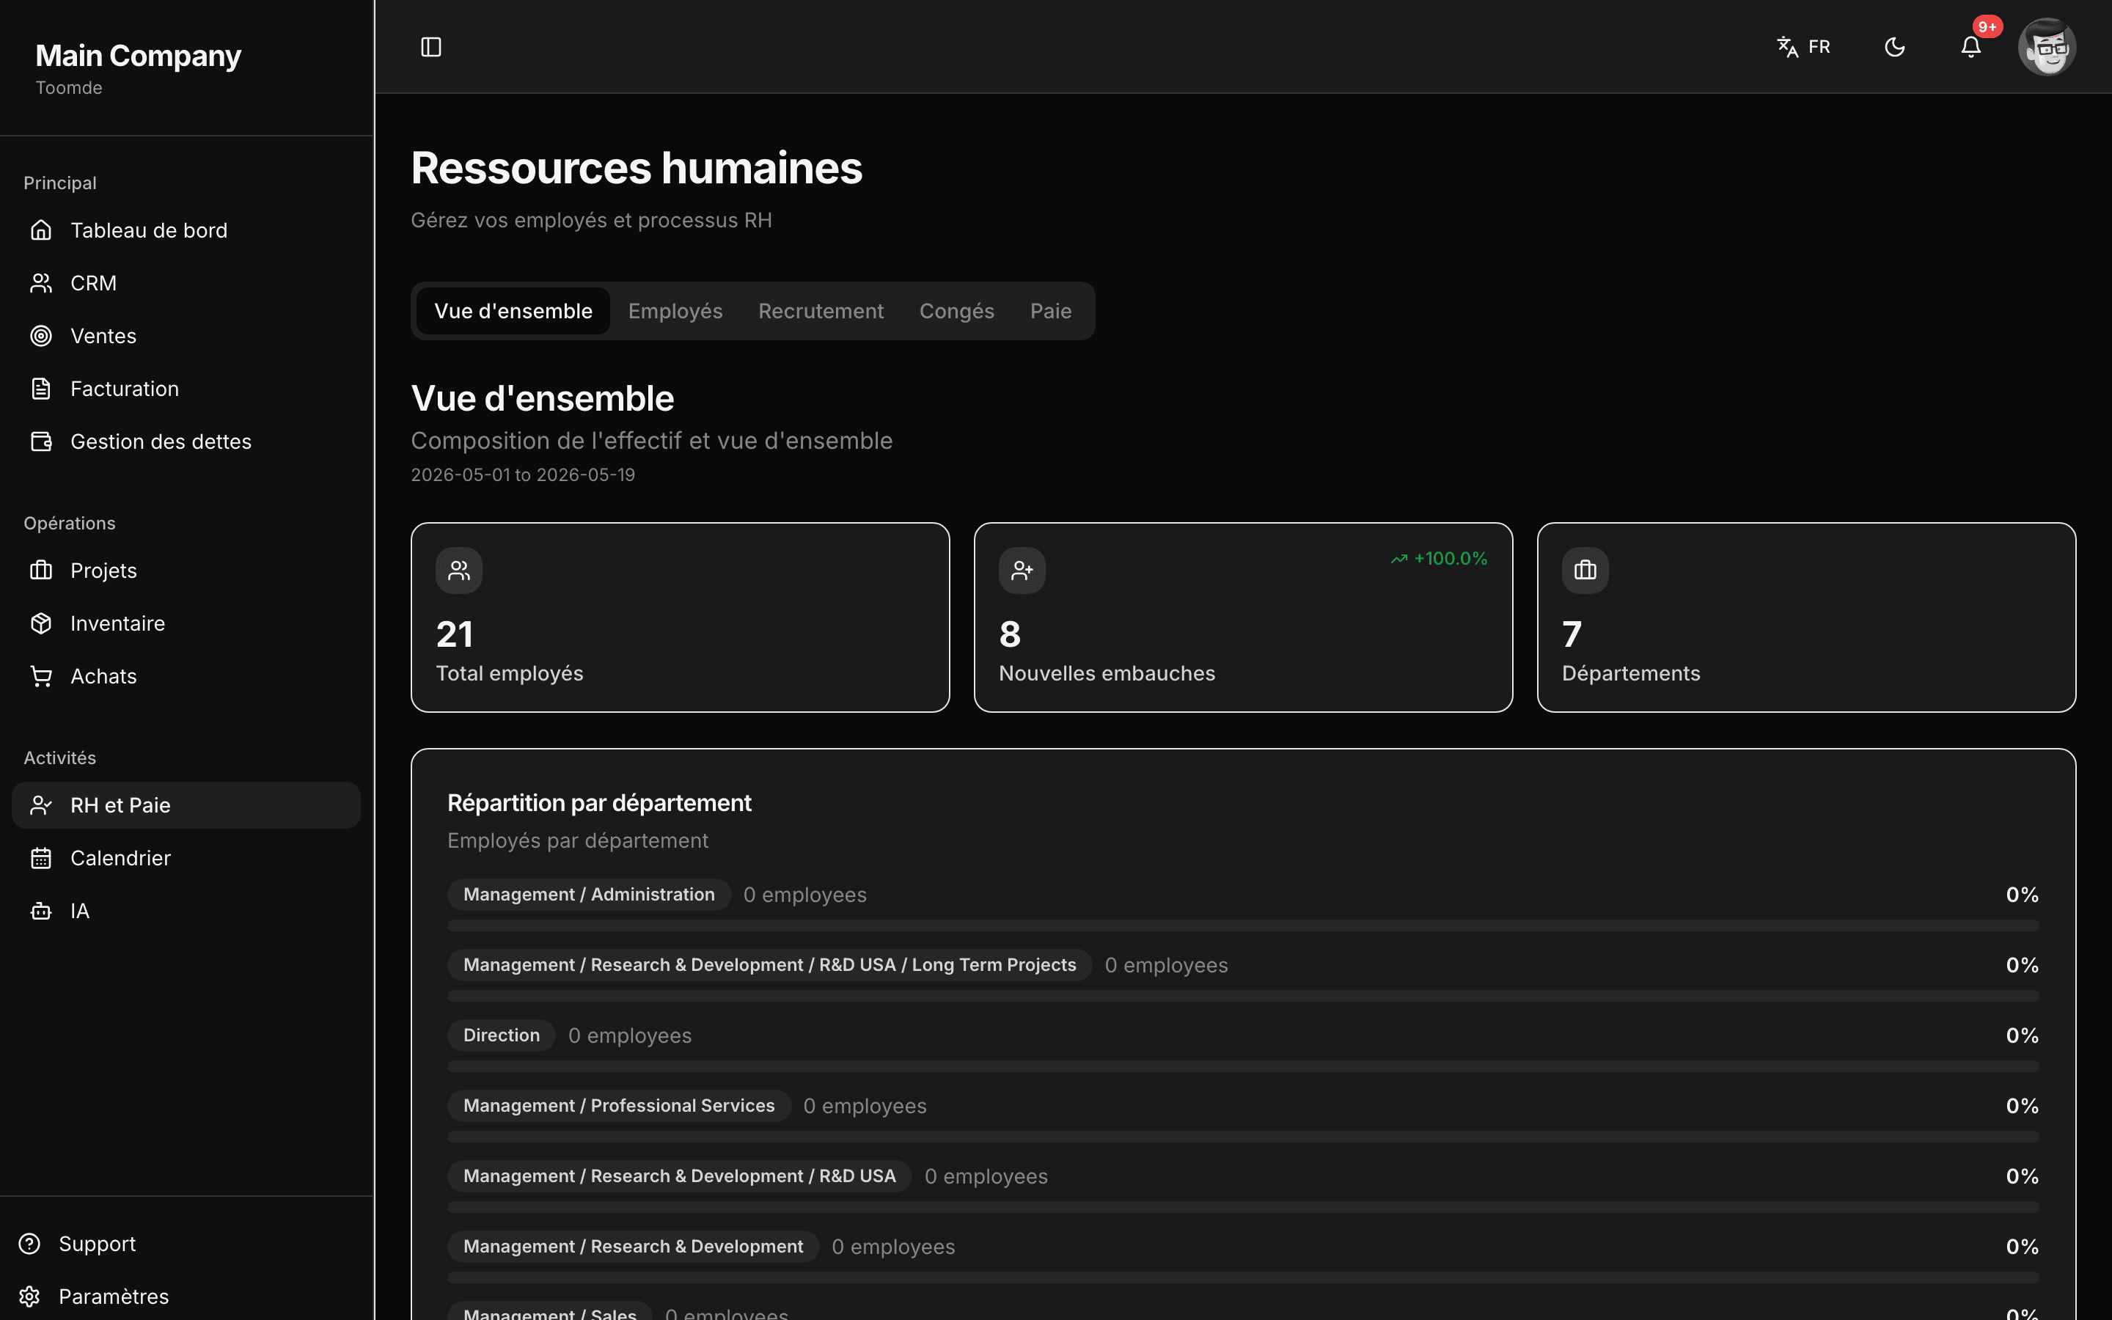Click the Research & Development / R&D USA badge

tap(680, 1176)
